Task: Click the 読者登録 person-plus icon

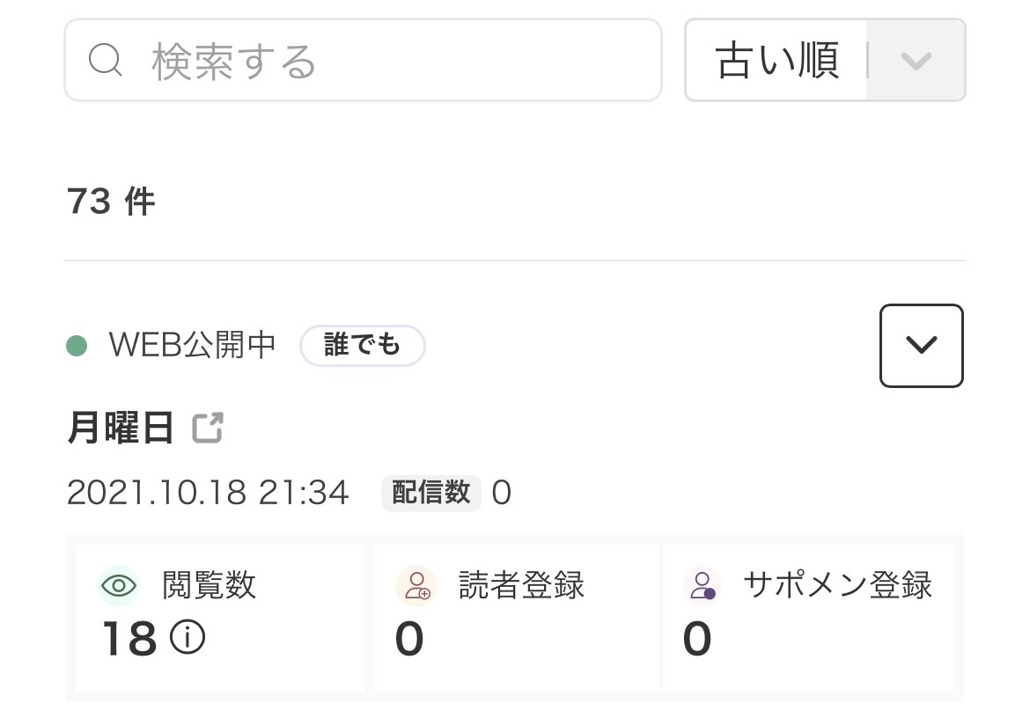Action: point(416,586)
